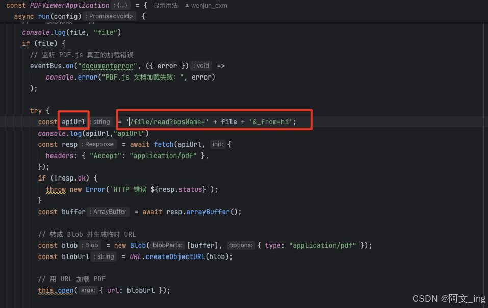Click the run method name

click(44, 16)
